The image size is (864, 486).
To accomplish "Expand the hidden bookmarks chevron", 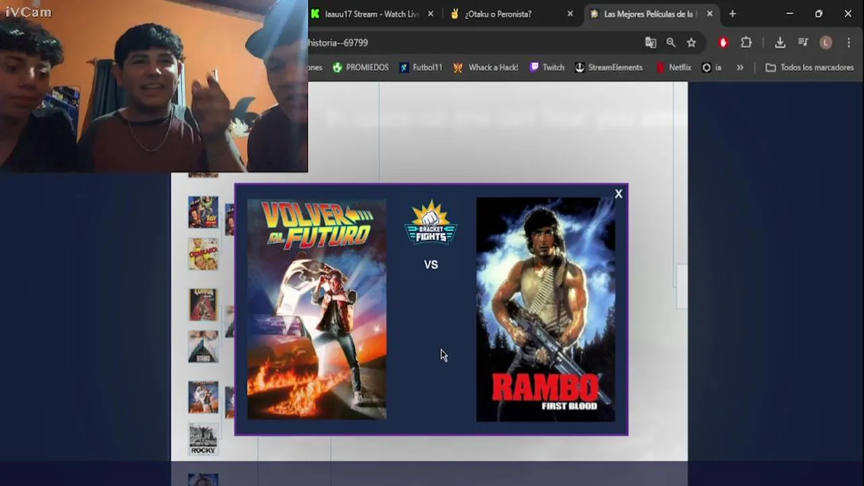I will pyautogui.click(x=740, y=67).
